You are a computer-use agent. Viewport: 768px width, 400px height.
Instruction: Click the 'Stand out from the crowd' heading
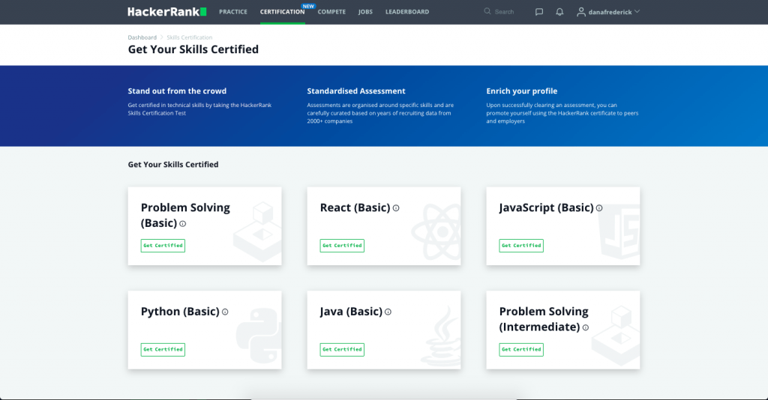[x=177, y=91]
